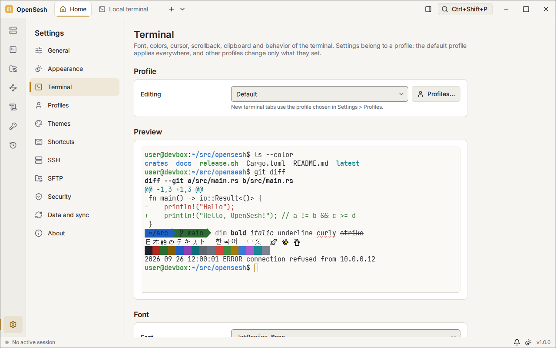
Task: Open Appearance settings
Action: [x=74, y=69]
